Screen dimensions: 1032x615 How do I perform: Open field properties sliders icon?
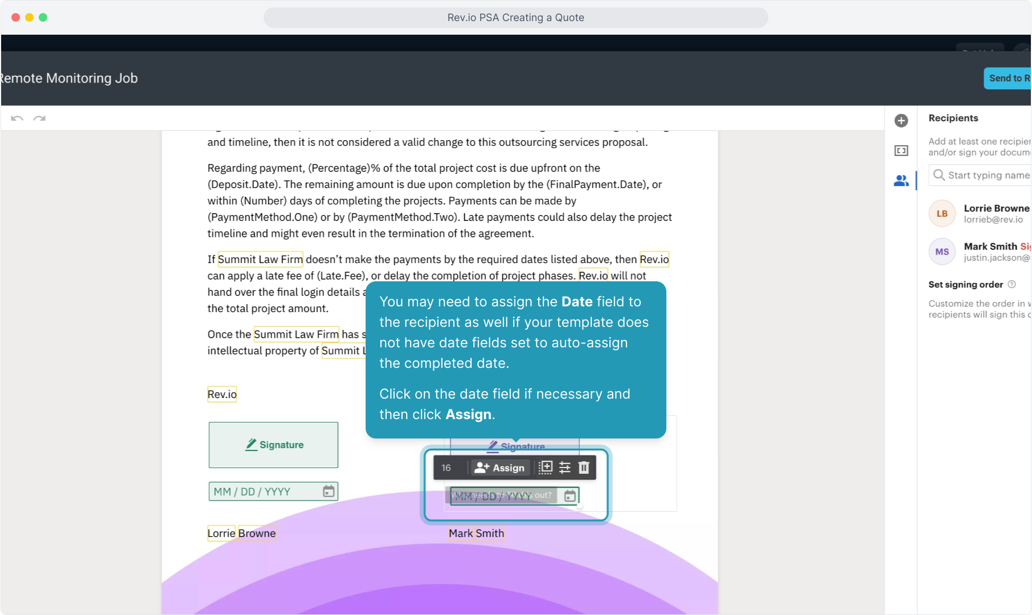point(565,468)
